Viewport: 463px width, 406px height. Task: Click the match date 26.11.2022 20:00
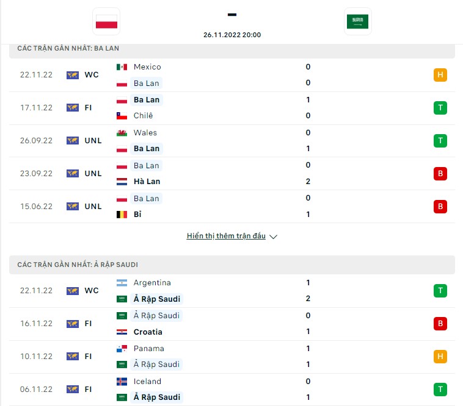pos(232,35)
